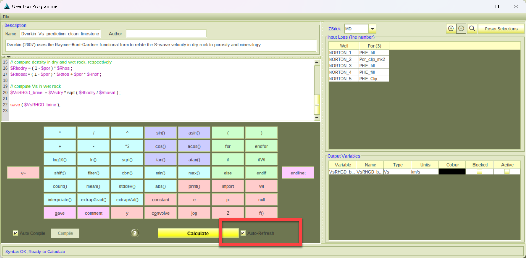Toggle Active checkbox for VsRHGD_brine output
Viewport: 526px width, 258px height.
tap(507, 172)
